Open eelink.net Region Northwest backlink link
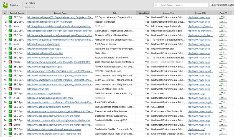The width and height of the screenshot is (234, 137). point(50,22)
